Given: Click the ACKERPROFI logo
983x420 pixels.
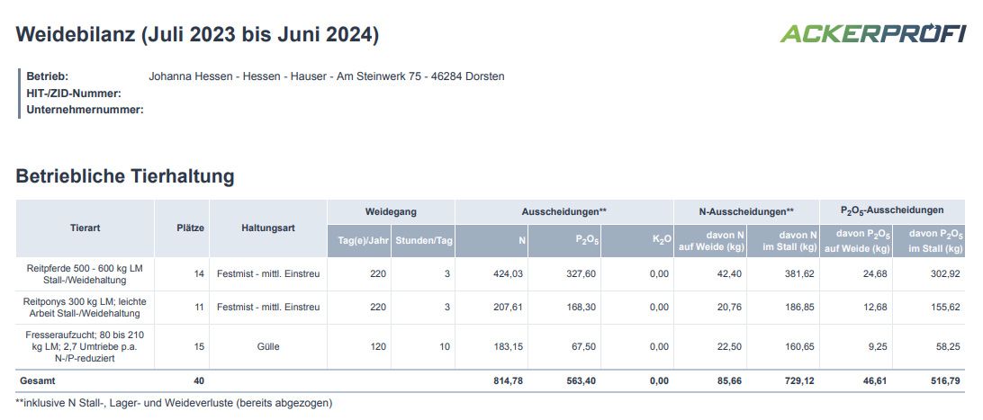Looking at the screenshot, I should click(x=872, y=32).
